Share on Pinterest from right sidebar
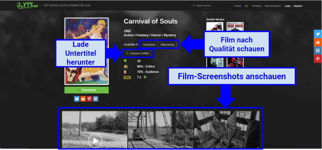 click(318, 59)
